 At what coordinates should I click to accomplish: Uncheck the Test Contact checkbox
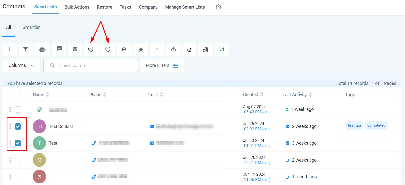point(18,126)
